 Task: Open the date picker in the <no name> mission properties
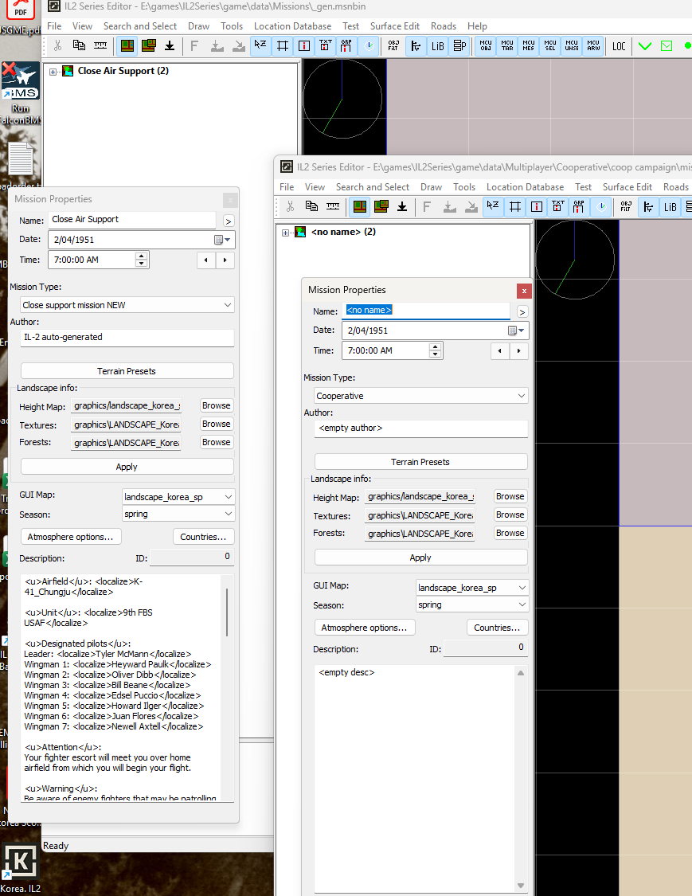pos(517,331)
